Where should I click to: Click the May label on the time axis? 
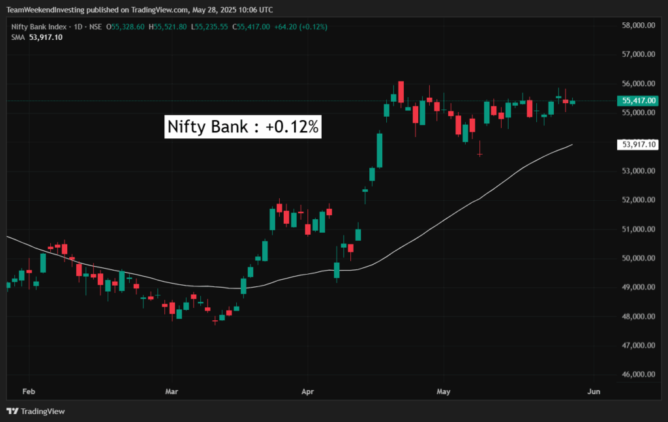(x=444, y=391)
